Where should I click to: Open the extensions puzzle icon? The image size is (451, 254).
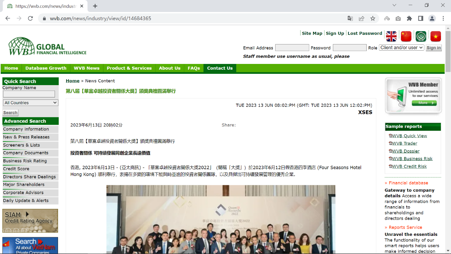point(409,18)
